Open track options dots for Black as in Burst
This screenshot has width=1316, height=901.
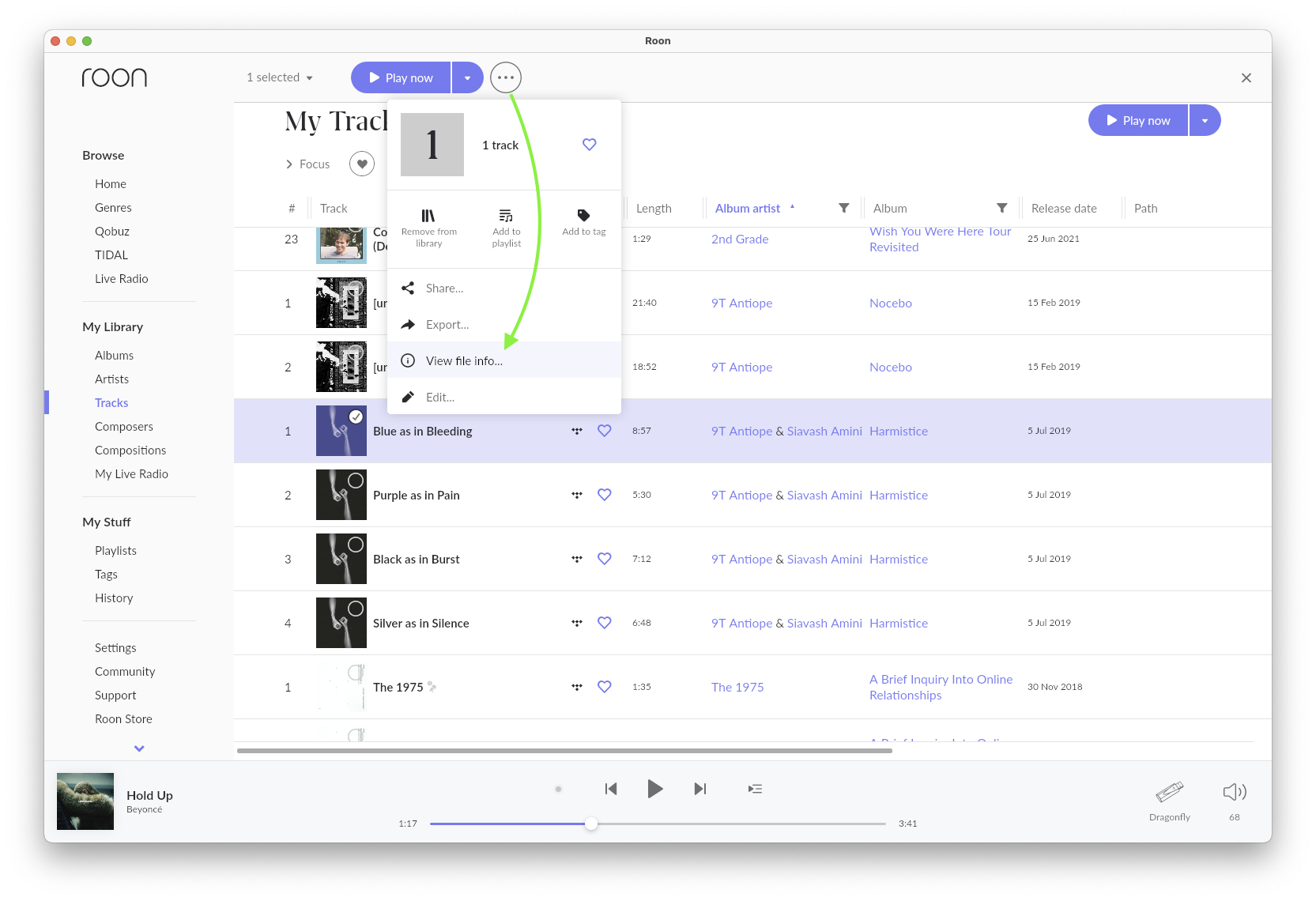coord(577,559)
